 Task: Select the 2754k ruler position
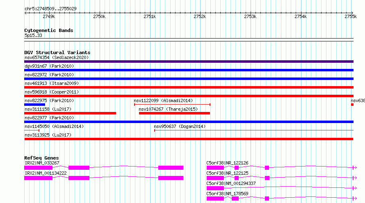[301, 16]
